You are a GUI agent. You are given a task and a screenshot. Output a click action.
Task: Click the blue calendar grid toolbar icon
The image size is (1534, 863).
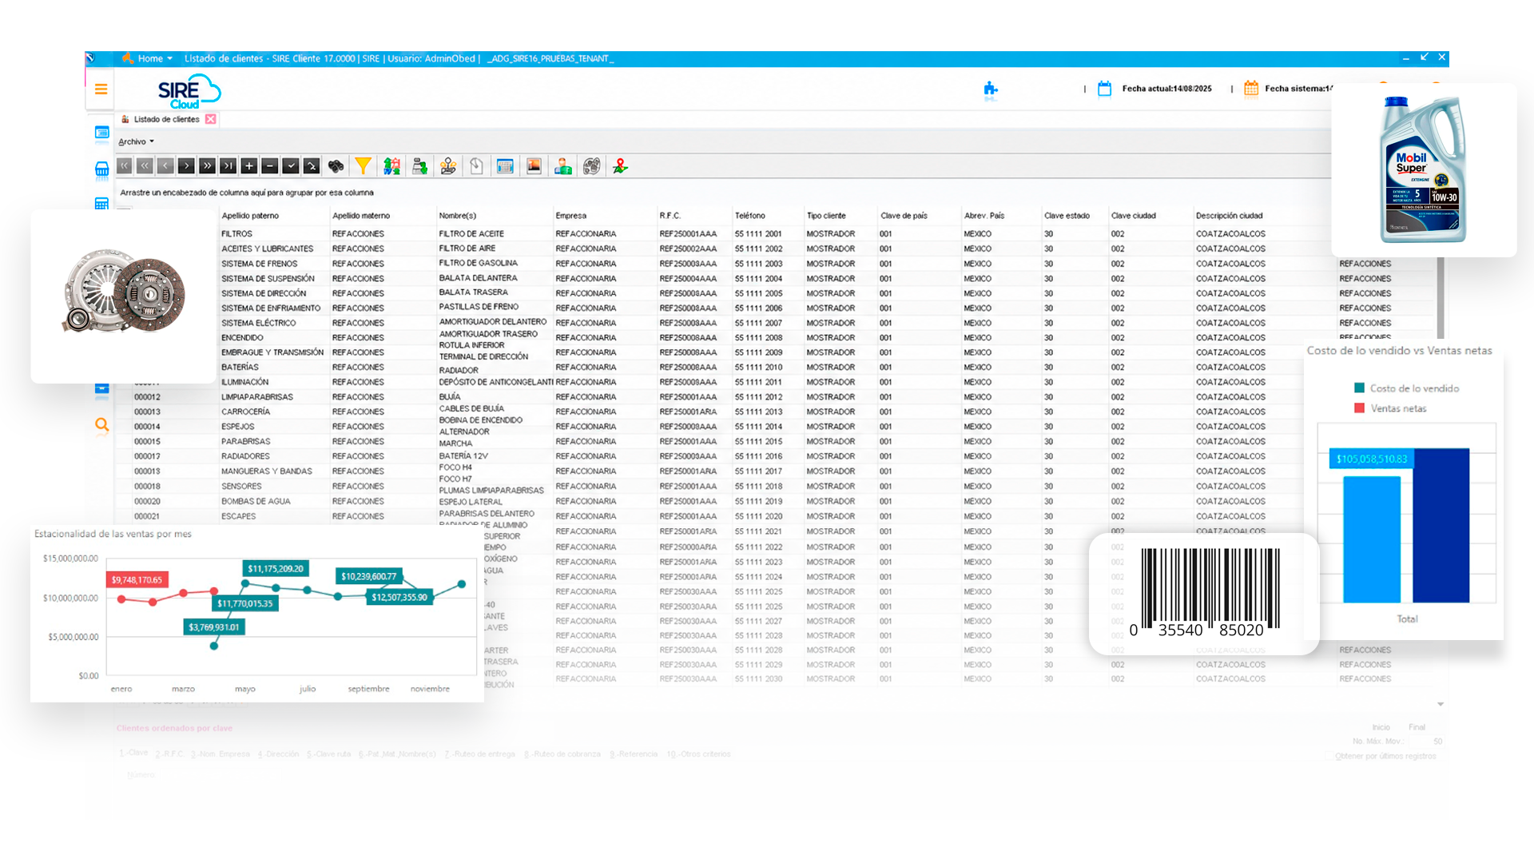tap(505, 166)
